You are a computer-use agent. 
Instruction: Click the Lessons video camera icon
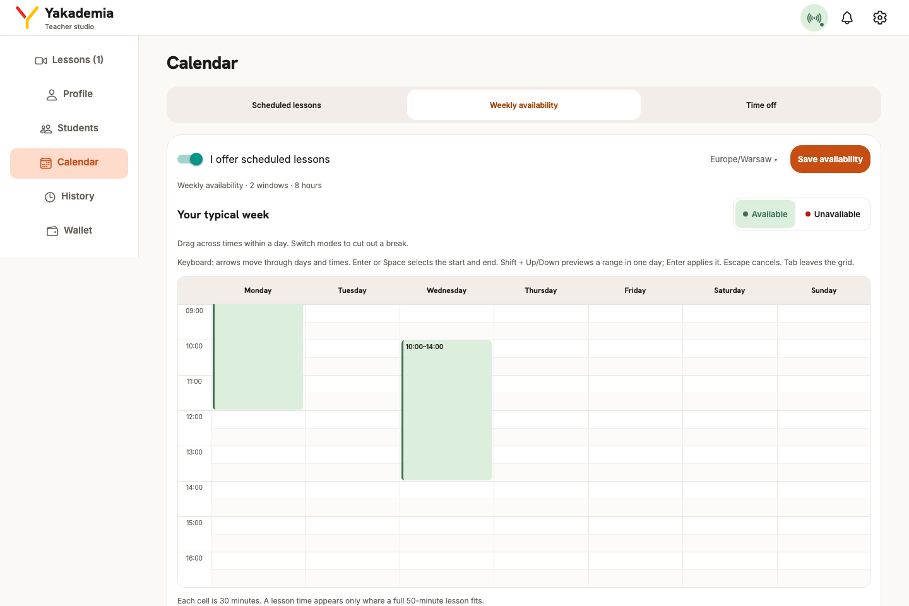[41, 61]
